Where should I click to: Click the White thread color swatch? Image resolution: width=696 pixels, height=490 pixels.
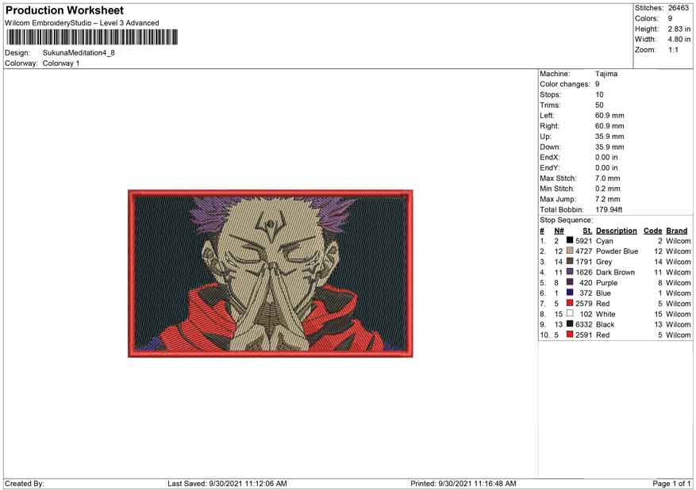[570, 313]
